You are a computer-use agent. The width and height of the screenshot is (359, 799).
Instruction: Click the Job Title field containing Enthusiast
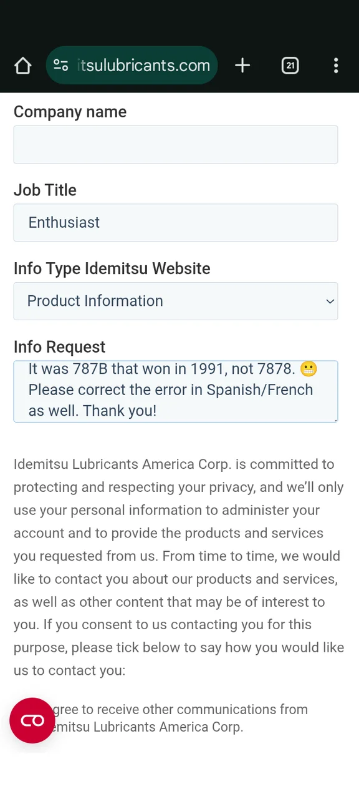pos(176,223)
